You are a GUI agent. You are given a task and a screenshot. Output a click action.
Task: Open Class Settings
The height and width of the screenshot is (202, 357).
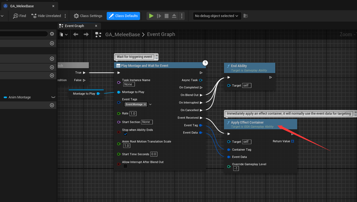pyautogui.click(x=88, y=16)
